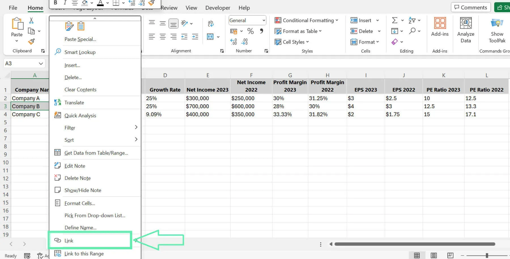Click the Increase Indent icon
The image size is (510, 259).
tap(195, 36)
